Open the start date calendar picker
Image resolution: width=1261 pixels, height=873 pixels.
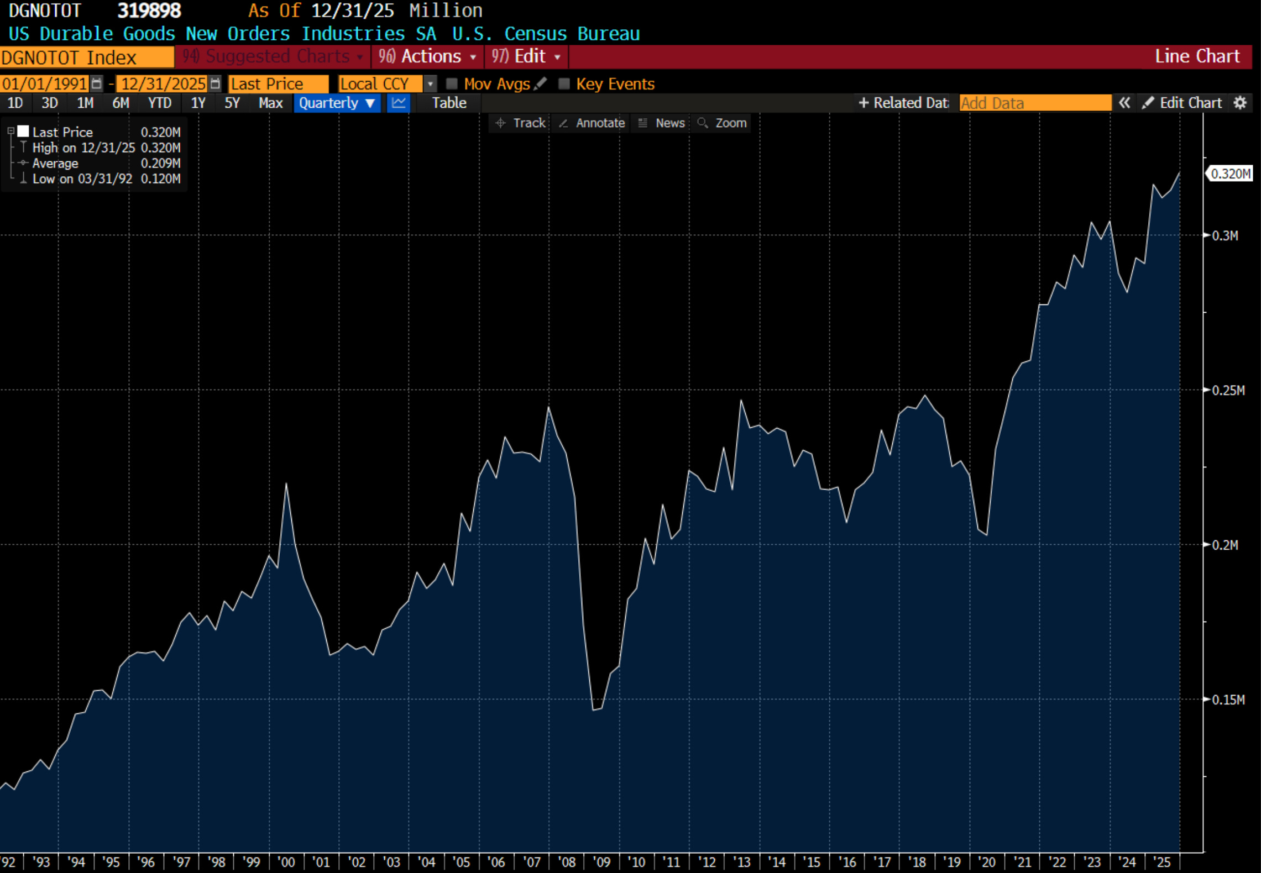[97, 83]
